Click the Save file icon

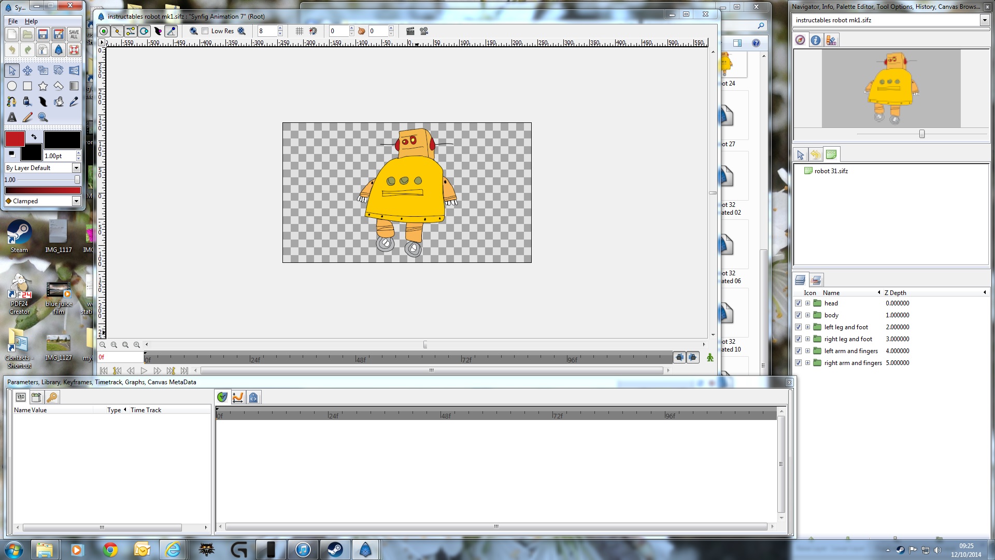click(x=43, y=34)
